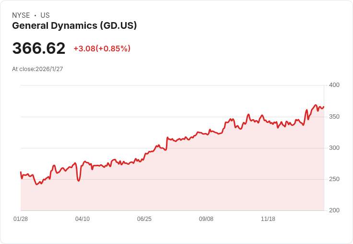This screenshot has width=353, height=244.
Task: Click the At close:2026/1/27 date text
Action: 37,69
